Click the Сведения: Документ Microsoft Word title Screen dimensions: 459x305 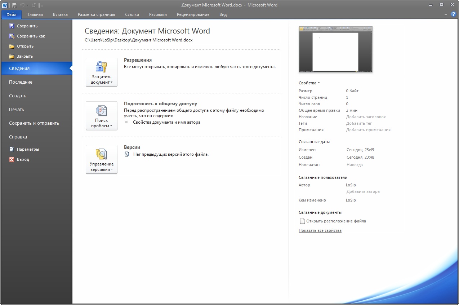click(x=147, y=31)
